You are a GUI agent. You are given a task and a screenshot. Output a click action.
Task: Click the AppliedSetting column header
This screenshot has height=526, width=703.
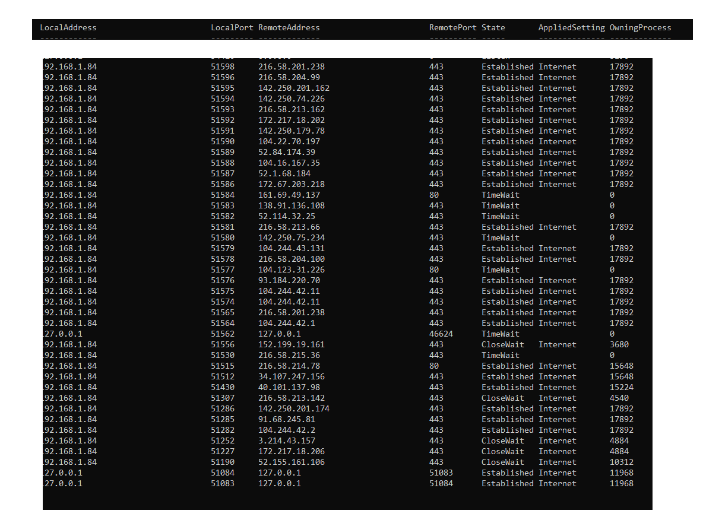pos(572,28)
